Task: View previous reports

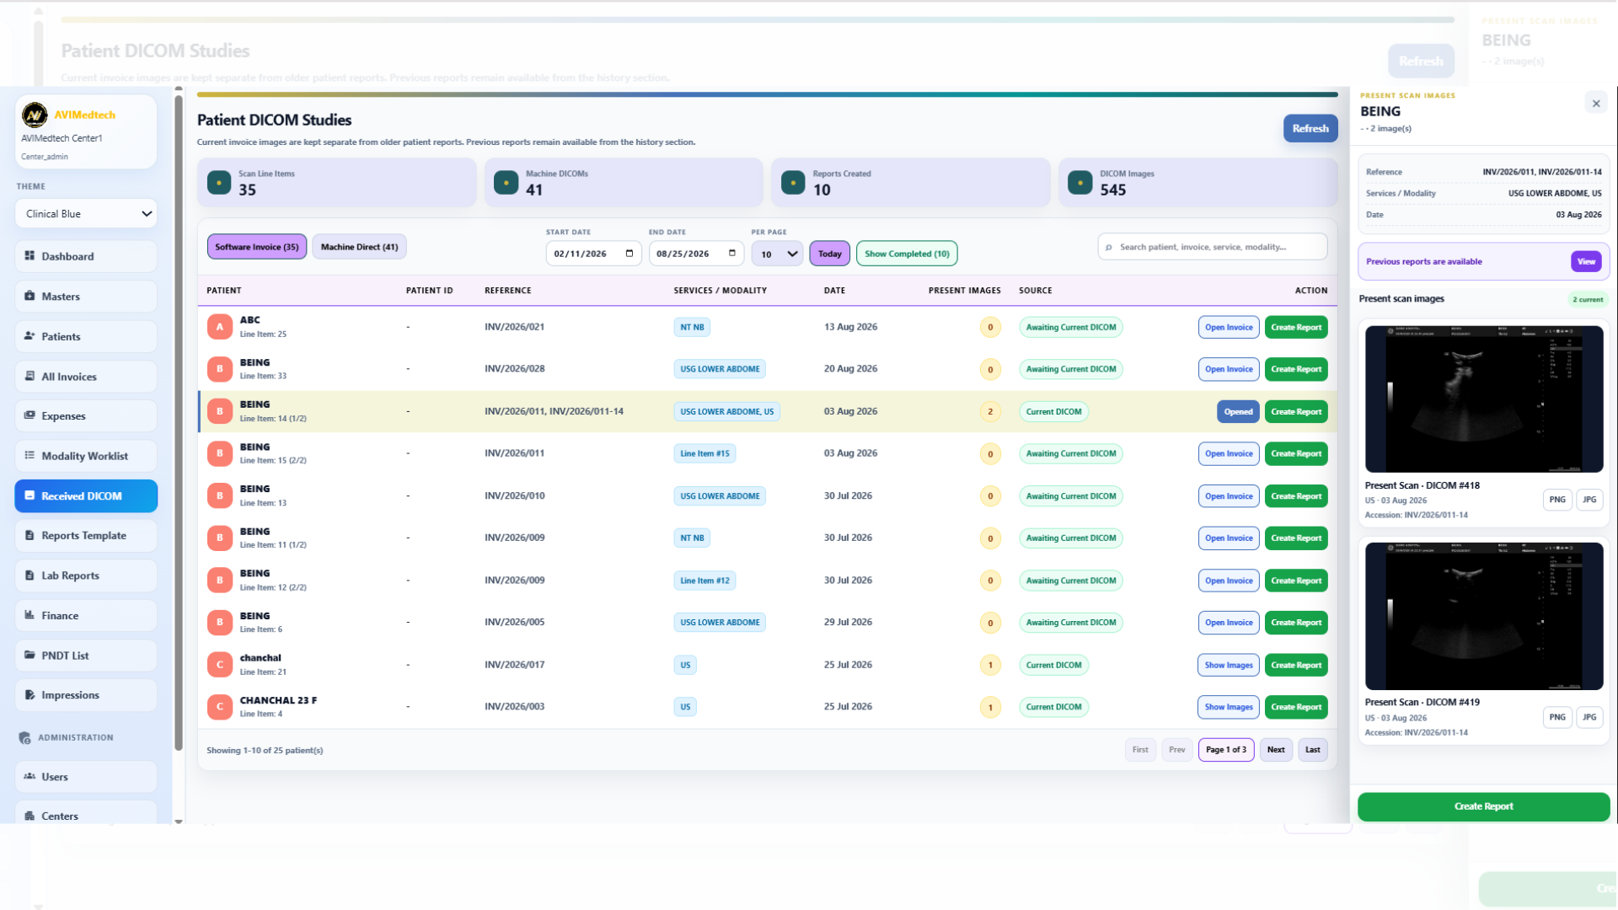Action: pyautogui.click(x=1586, y=262)
